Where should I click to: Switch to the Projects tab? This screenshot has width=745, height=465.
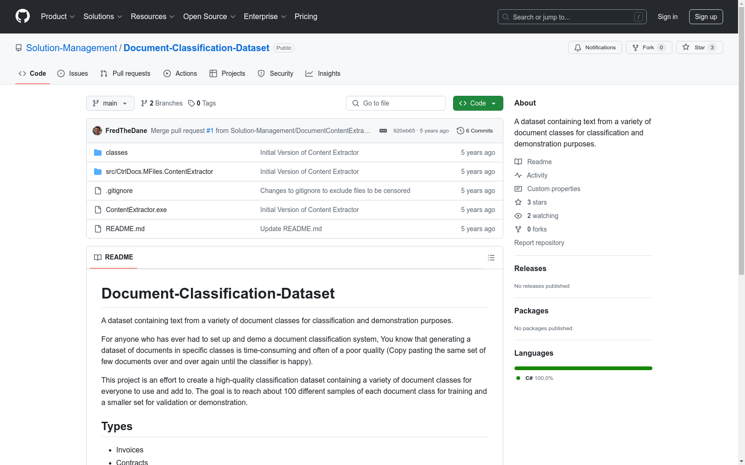[227, 73]
